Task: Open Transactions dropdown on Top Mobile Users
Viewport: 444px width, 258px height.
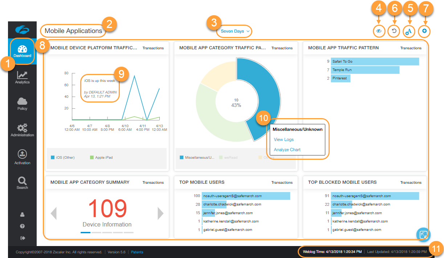Action: click(282, 182)
